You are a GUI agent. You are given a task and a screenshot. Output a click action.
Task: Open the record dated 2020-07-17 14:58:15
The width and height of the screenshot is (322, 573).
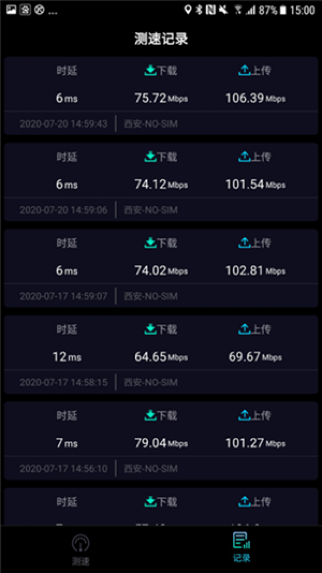[63, 382]
